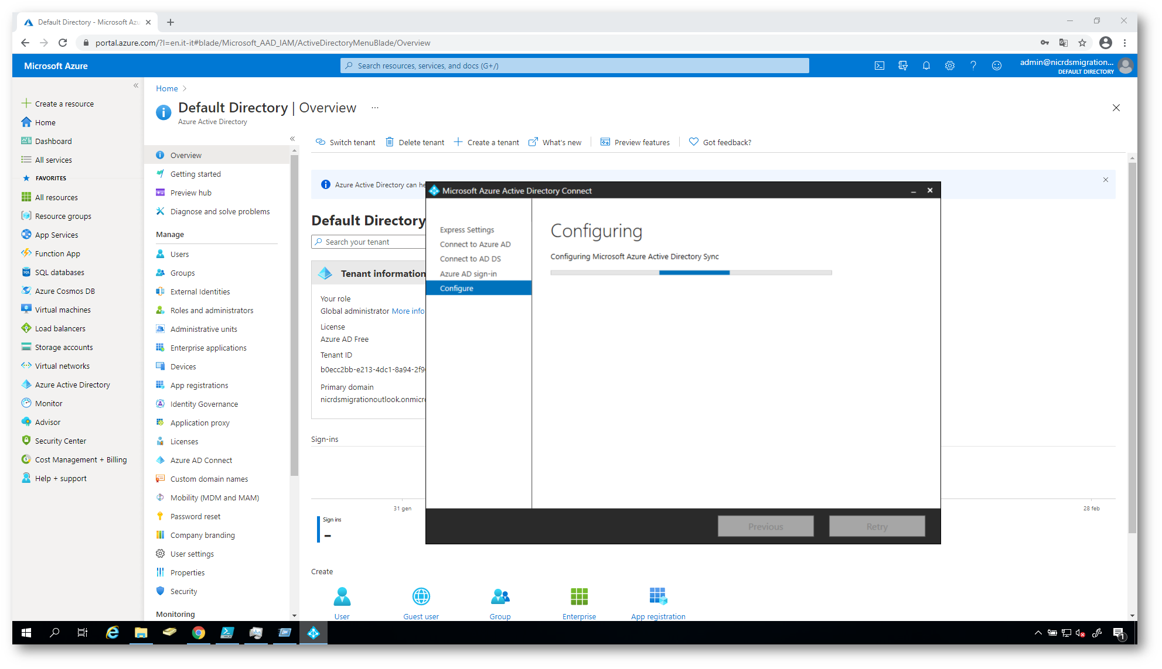1162x669 pixels.
Task: Click Switch tenant command
Action: 345,142
